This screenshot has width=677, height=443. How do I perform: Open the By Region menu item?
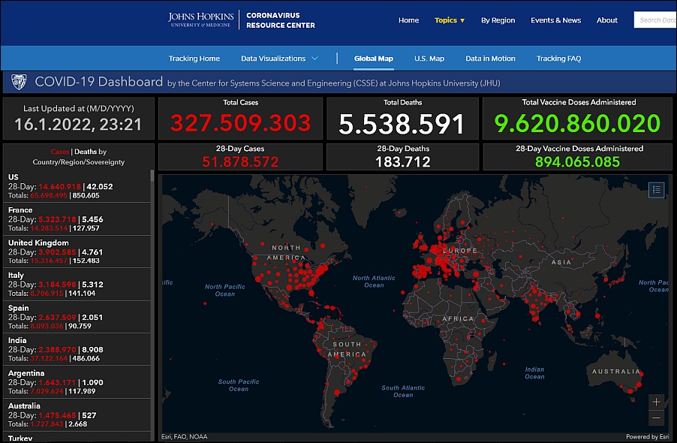(498, 20)
